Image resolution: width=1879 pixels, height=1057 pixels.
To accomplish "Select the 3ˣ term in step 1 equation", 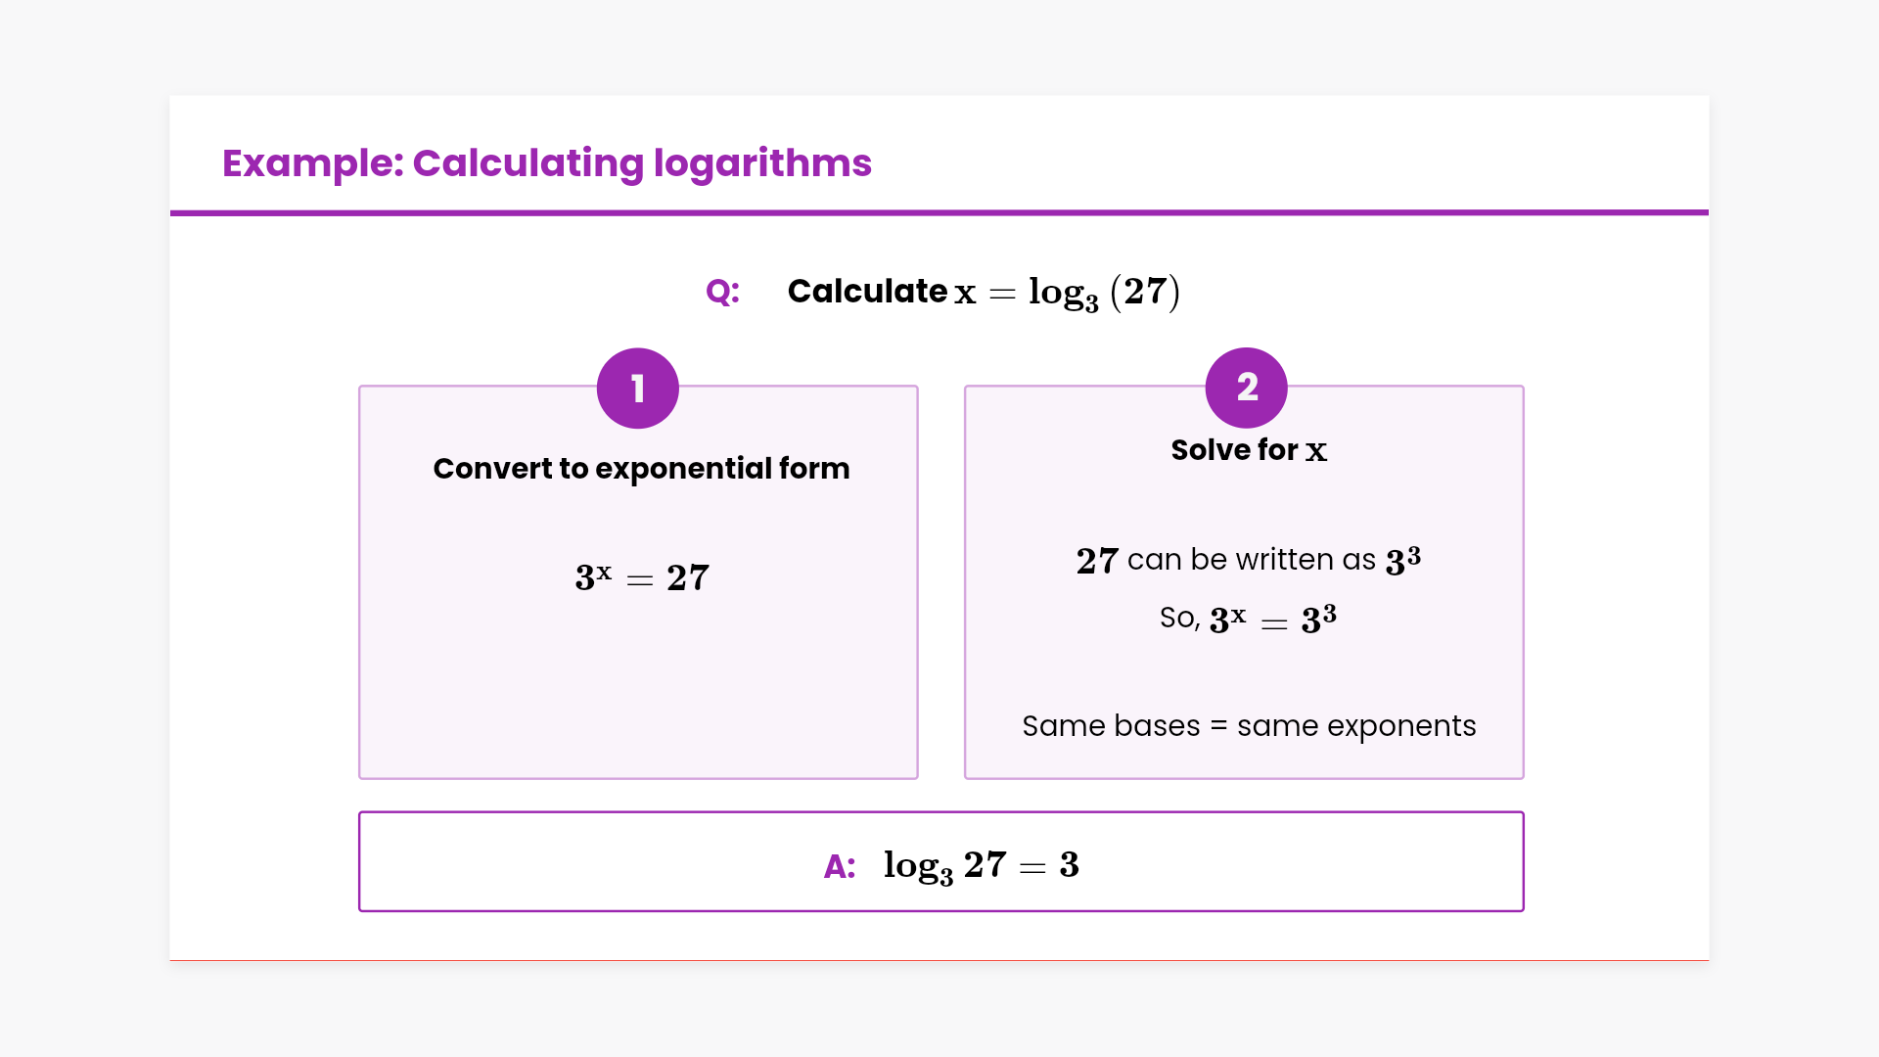I will point(593,577).
